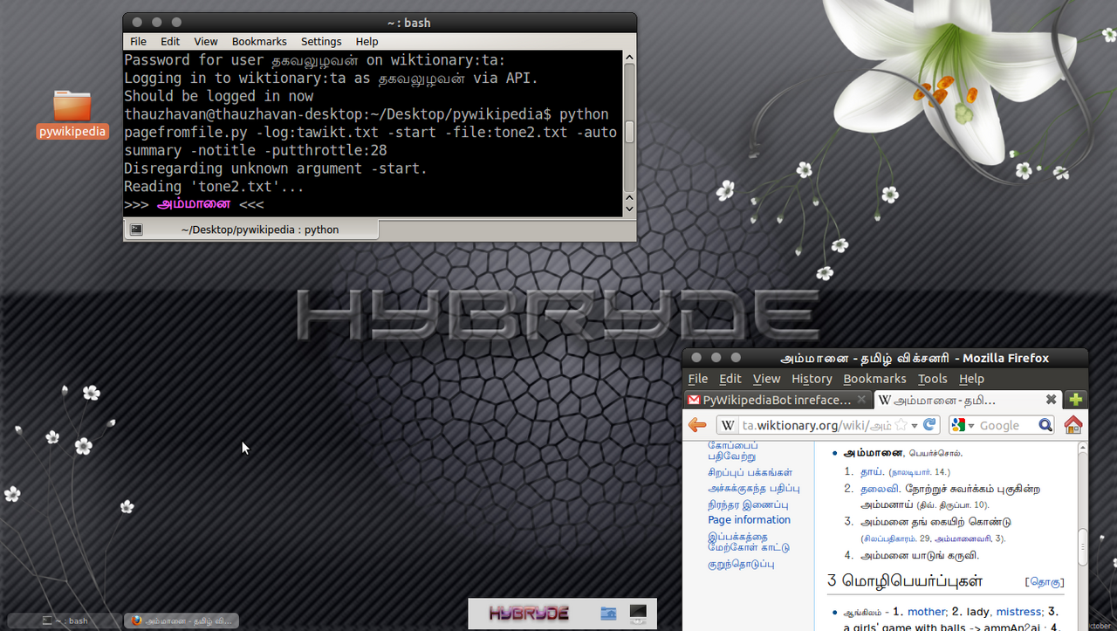Close the active அம்மானை Wiktionary tab

pos(1052,399)
